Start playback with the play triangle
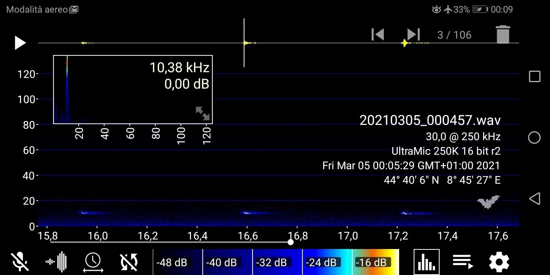This screenshot has height=275, width=550. tap(20, 43)
